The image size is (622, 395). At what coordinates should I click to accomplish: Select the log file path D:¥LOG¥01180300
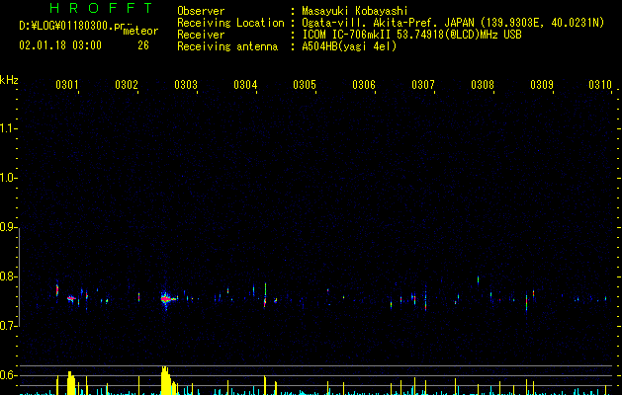point(71,26)
